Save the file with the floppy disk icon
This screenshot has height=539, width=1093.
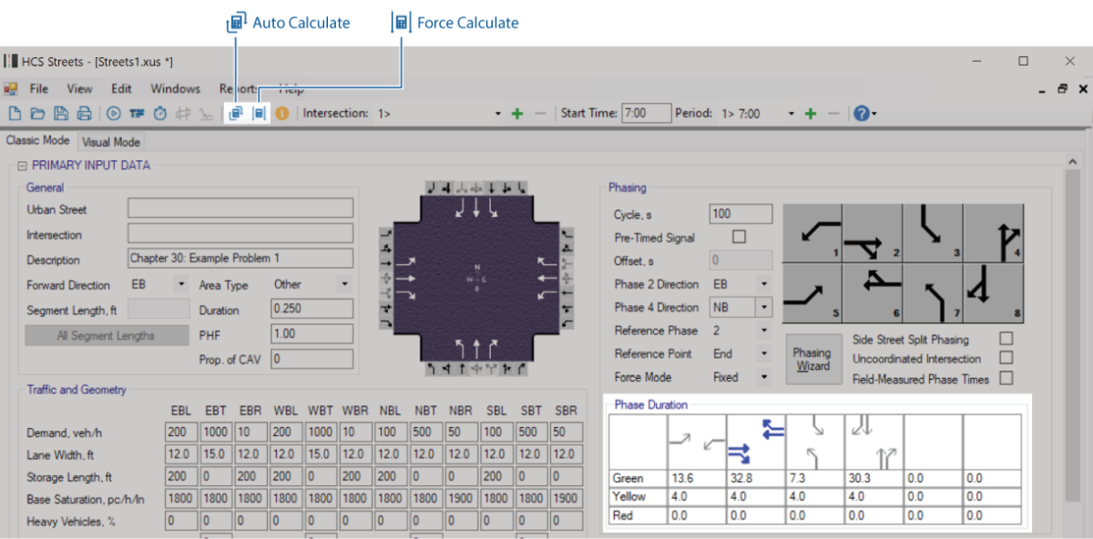click(x=60, y=114)
